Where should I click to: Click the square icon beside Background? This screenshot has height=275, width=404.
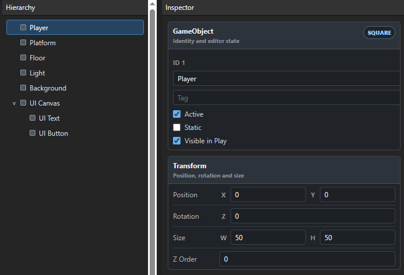[23, 88]
